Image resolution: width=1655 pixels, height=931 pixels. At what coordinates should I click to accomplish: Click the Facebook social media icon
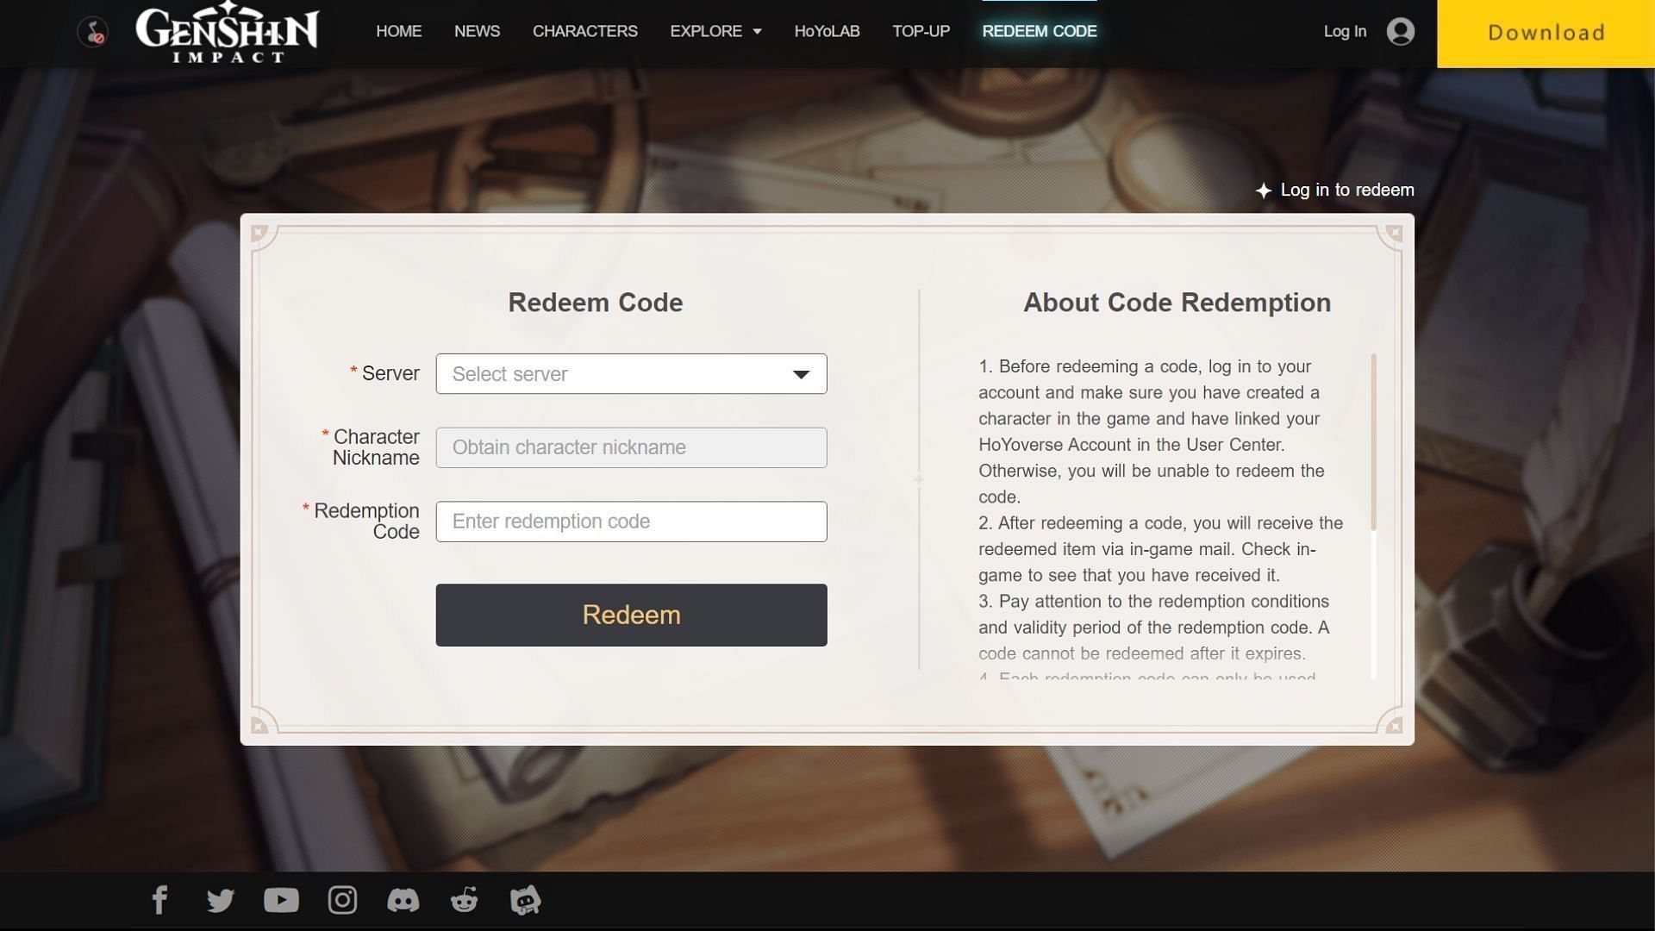pos(159,900)
